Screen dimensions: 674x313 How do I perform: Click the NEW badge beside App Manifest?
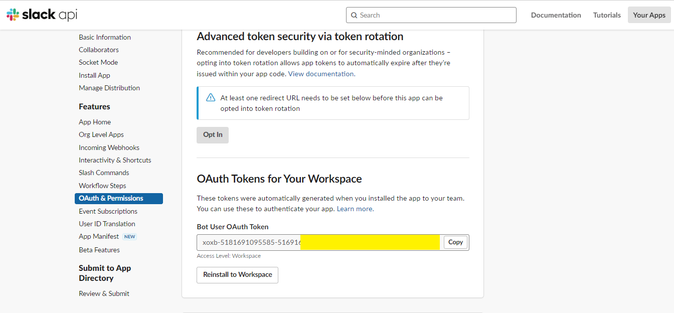(x=130, y=237)
